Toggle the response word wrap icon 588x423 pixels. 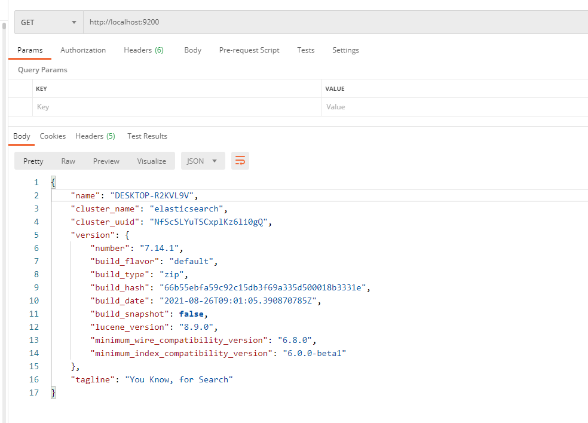[240, 161]
